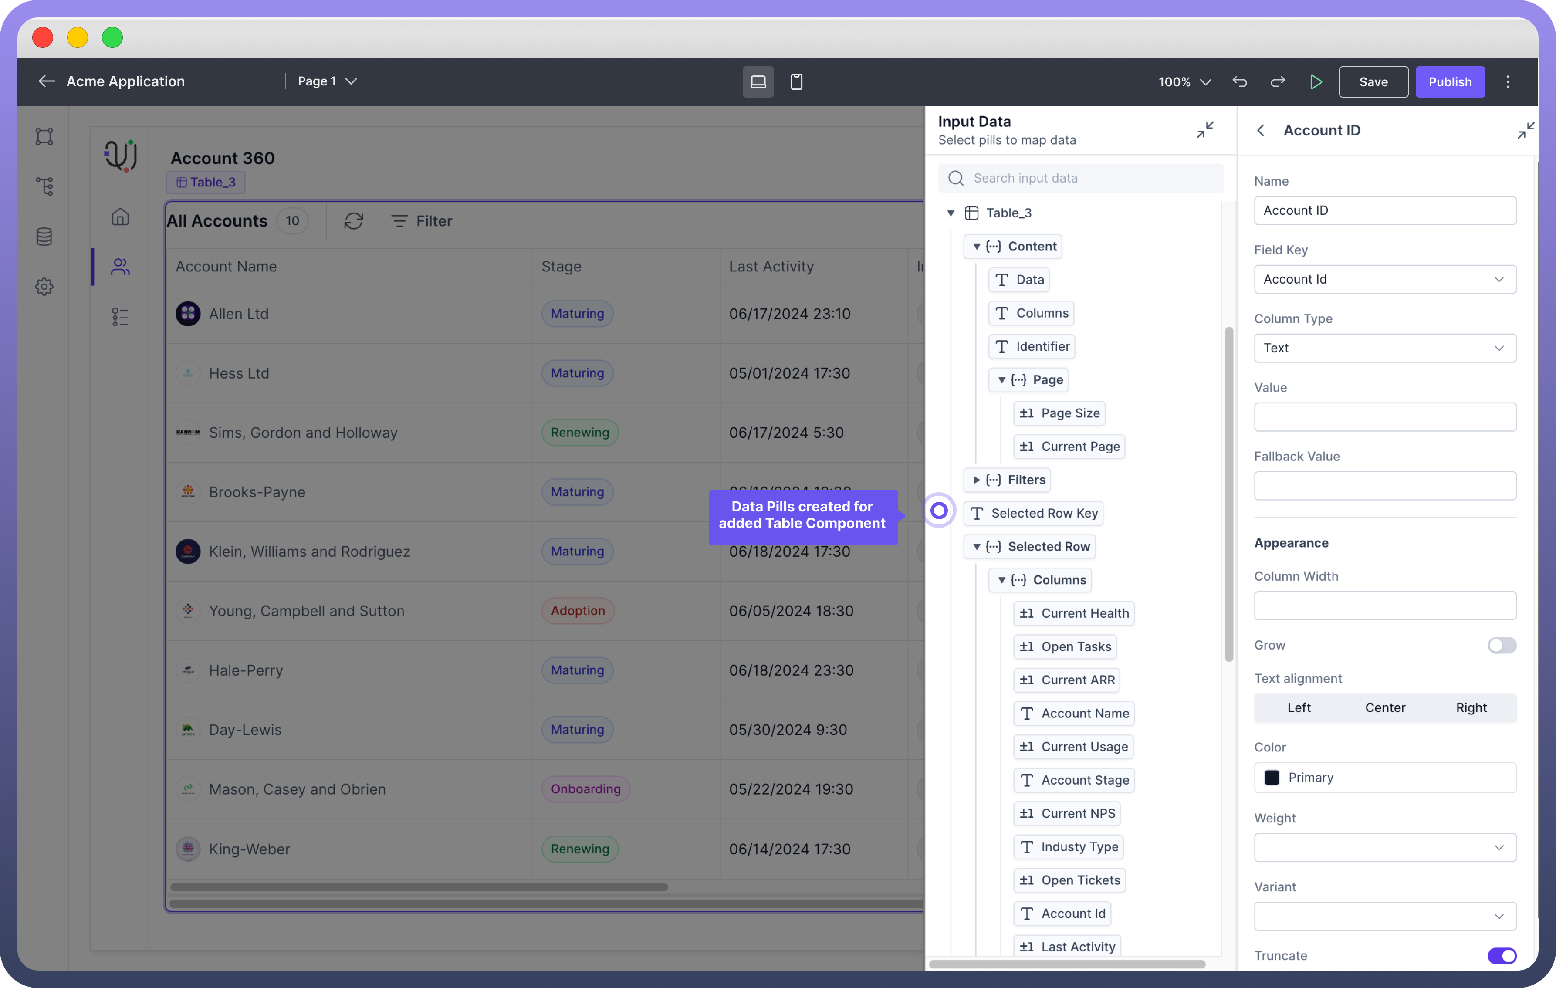The image size is (1556, 988).
Task: Open the Field Key dropdown
Action: 1385,279
